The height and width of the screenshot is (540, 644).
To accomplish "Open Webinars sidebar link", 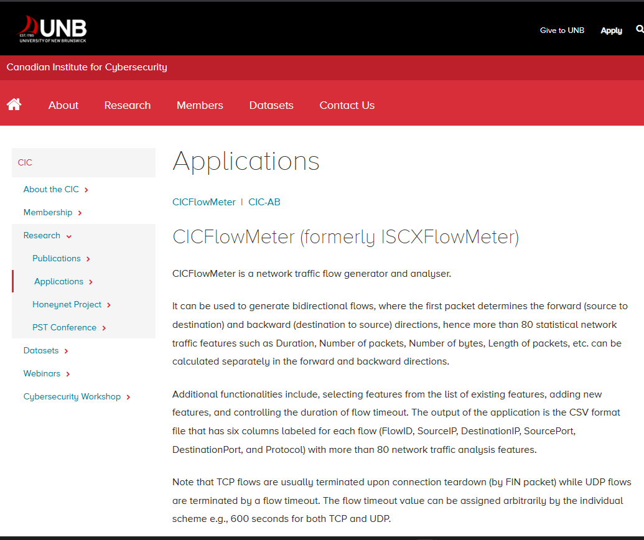I will 42,373.
